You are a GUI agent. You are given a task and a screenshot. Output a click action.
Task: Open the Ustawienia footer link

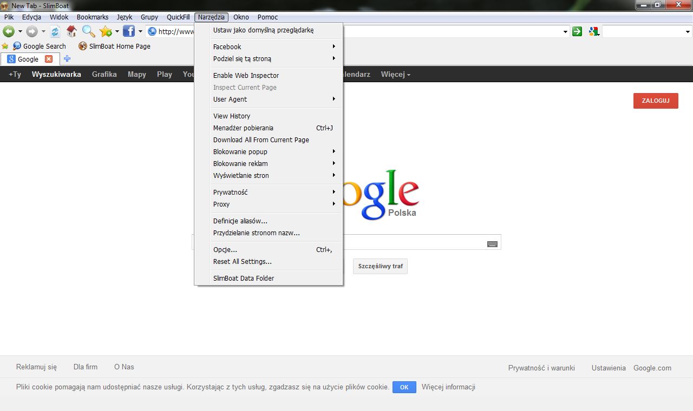[x=609, y=368]
